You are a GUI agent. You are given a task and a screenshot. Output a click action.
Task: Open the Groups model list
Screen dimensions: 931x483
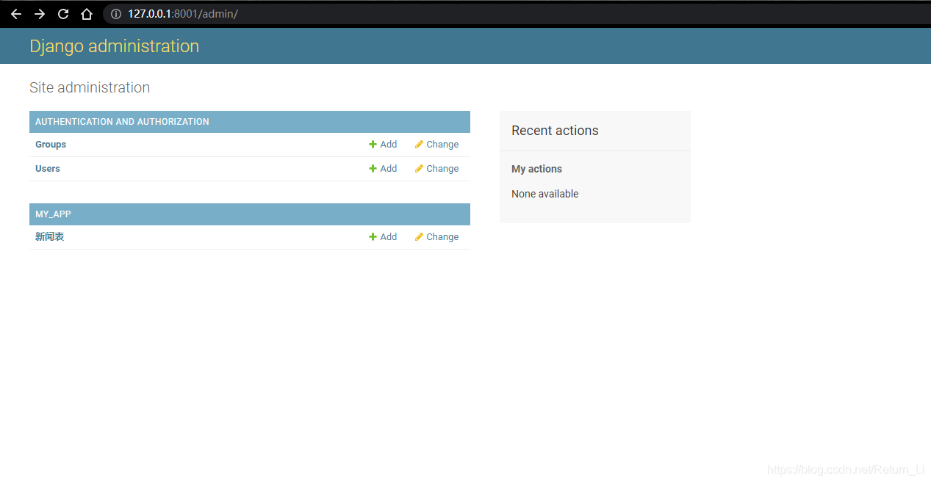(51, 145)
